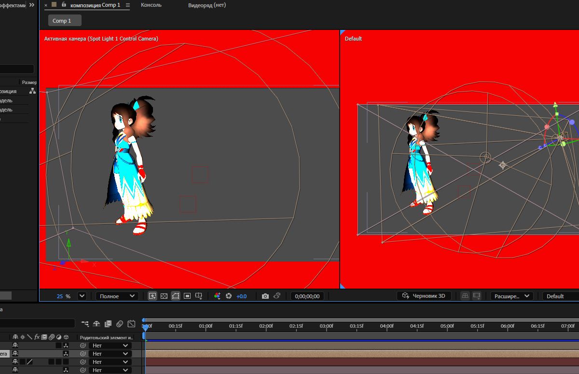Toggle the Черновик 3D draft mode
Image resolution: width=579 pixels, height=374 pixels.
tap(424, 296)
